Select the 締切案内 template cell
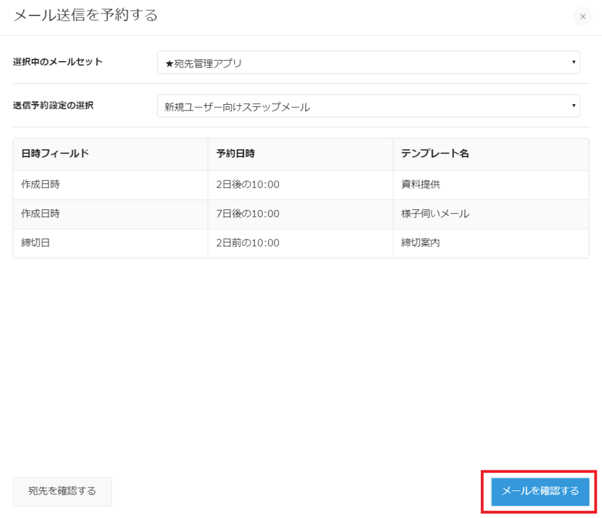602x518 pixels. click(421, 243)
